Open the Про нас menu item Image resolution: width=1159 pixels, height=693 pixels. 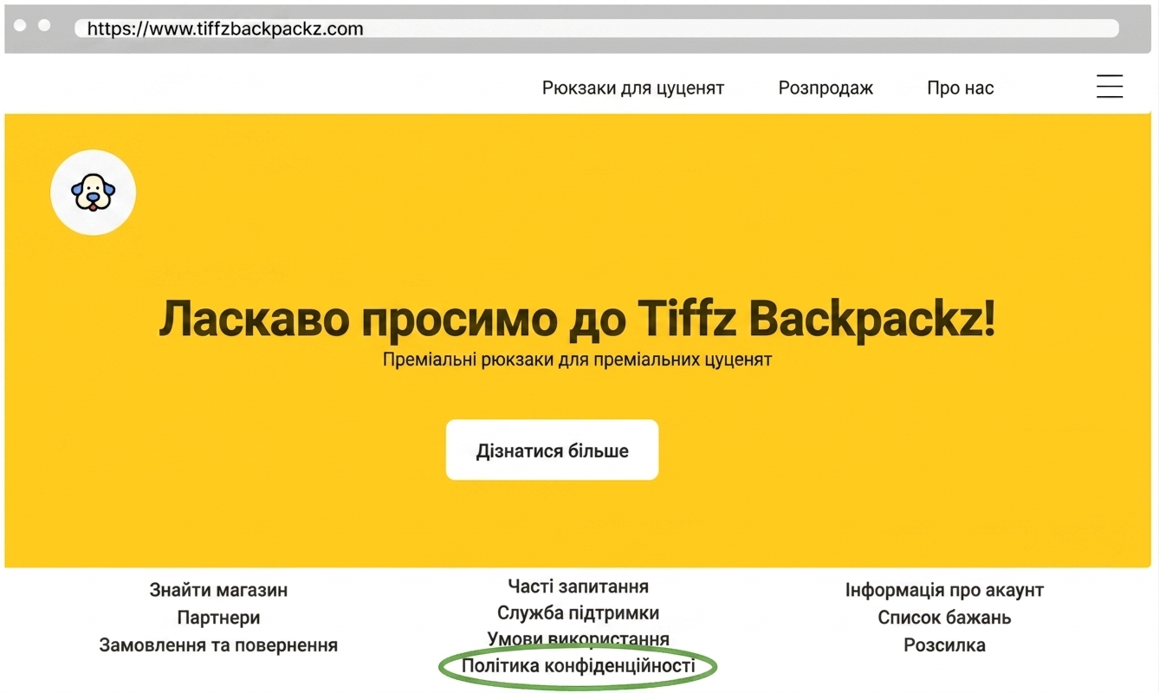pyautogui.click(x=960, y=87)
